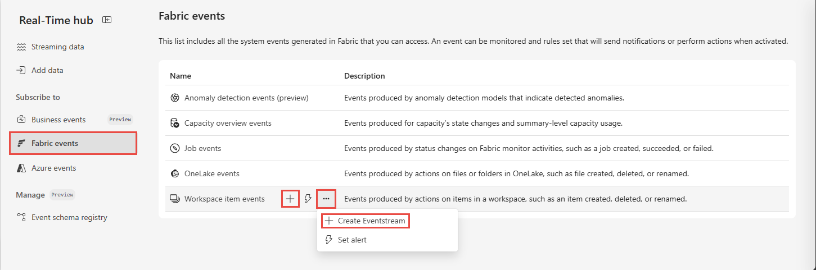Click the Capacity overview events icon
The height and width of the screenshot is (270, 816).
(174, 123)
